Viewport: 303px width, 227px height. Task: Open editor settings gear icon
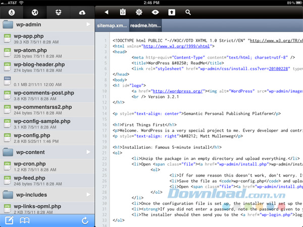[x=139, y=12]
